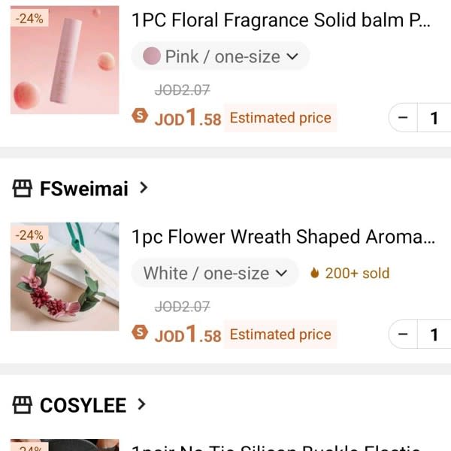Tap the pink color swatch circle

152,56
